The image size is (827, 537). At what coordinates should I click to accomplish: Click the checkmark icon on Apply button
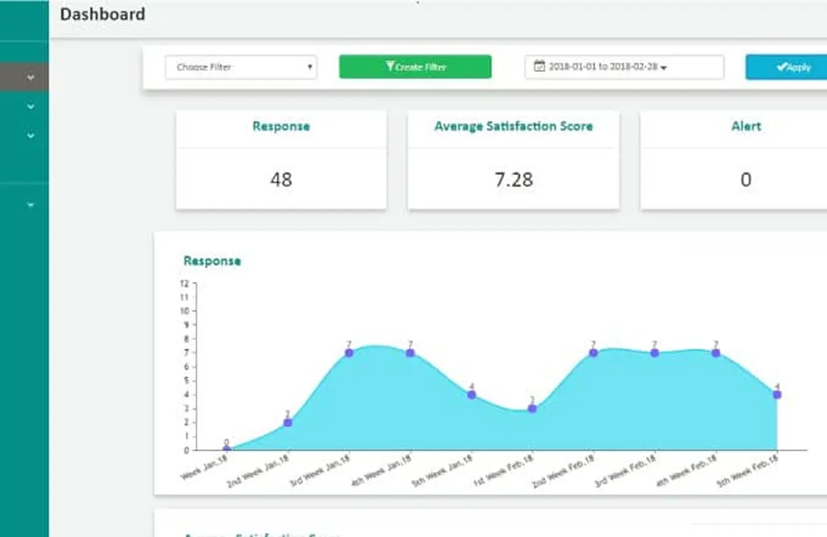[x=781, y=67]
